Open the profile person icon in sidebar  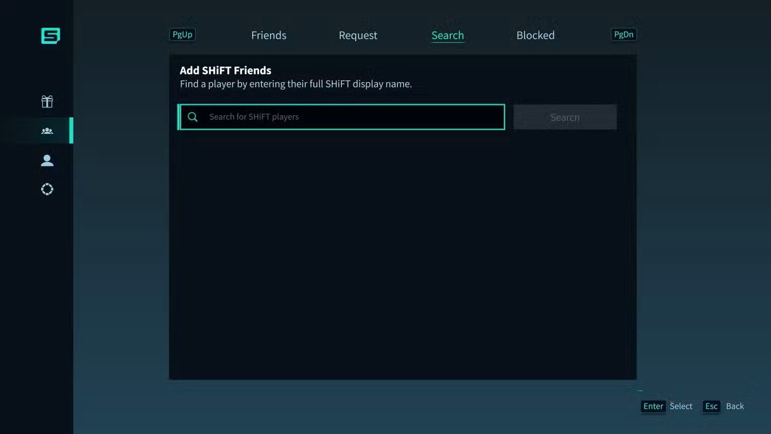[47, 160]
